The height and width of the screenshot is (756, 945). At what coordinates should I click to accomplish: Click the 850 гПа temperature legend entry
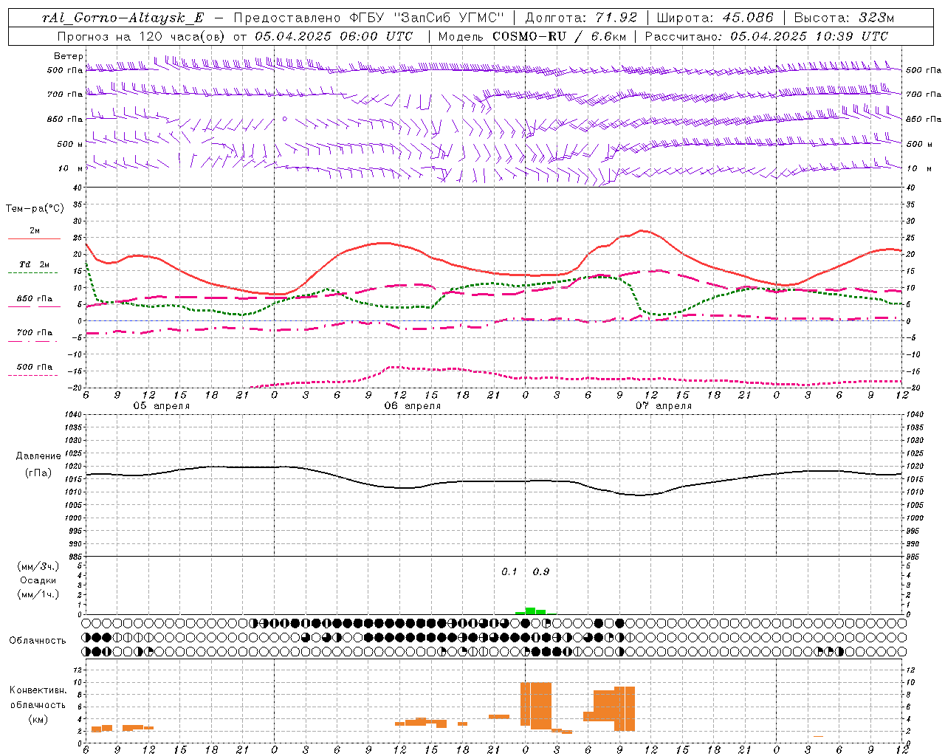tap(34, 302)
